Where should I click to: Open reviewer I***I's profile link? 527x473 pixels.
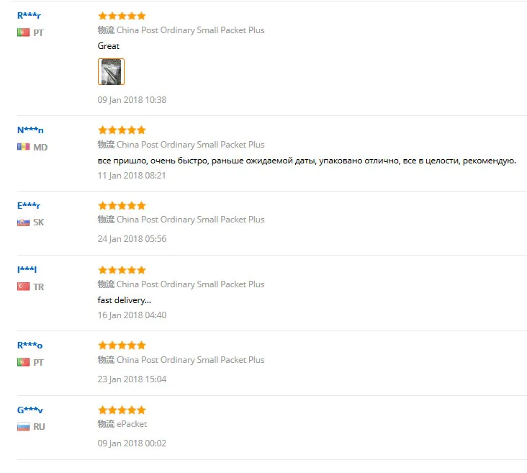point(27,269)
